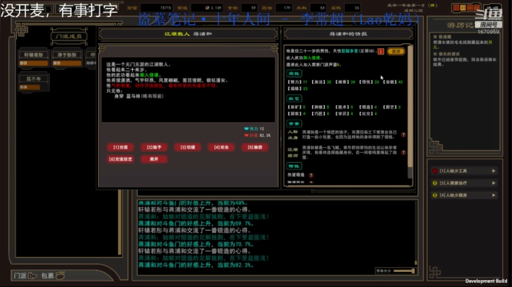
Task: Select sect member 匡不寿 card
Action: click(x=33, y=83)
